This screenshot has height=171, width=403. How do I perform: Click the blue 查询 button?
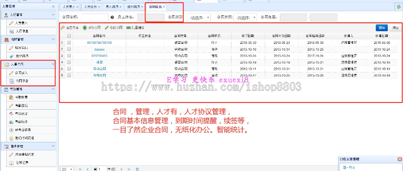coord(382,28)
